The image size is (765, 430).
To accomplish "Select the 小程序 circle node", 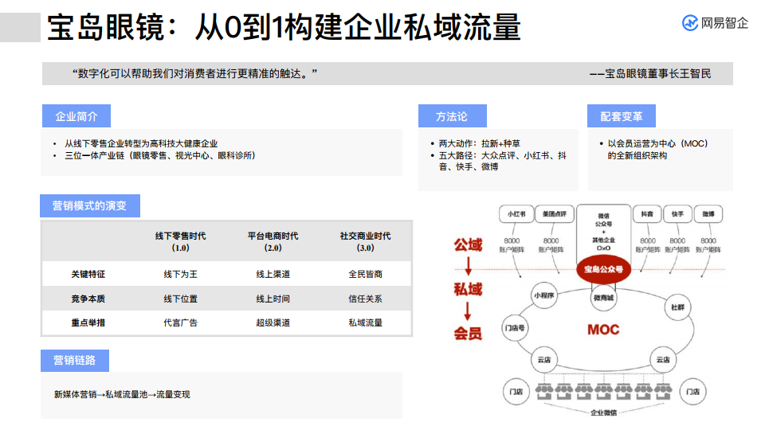I will click(545, 295).
